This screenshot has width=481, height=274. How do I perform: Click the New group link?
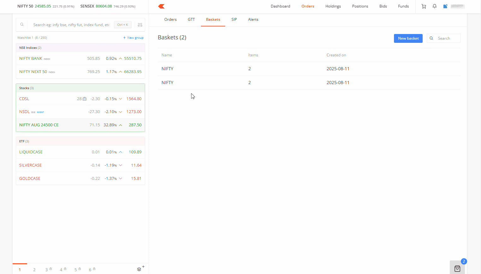pyautogui.click(x=133, y=38)
